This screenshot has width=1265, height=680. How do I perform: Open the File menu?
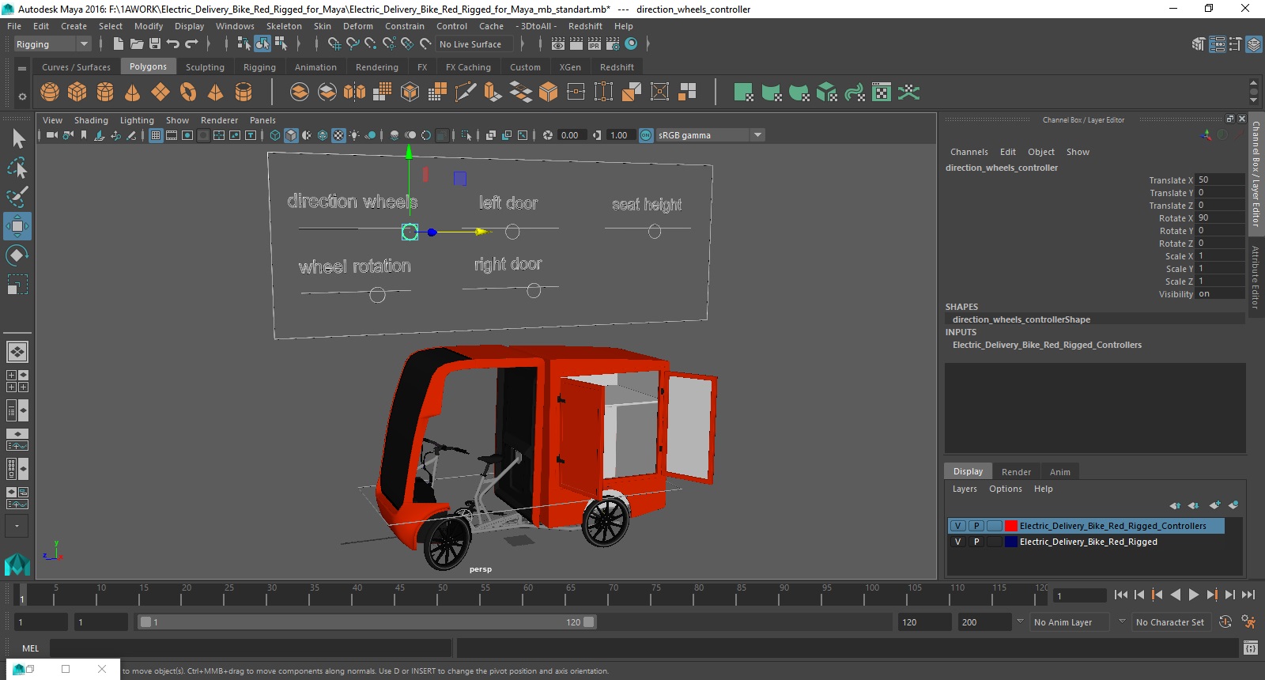(x=14, y=26)
